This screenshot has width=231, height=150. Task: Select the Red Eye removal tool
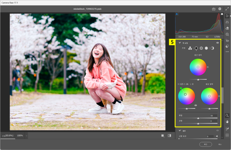(227, 40)
